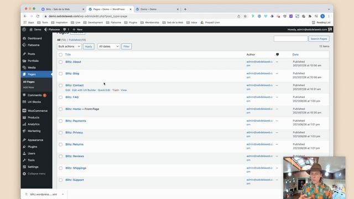Open Settings in sidebar
The width and height of the screenshot is (354, 199).
coord(33,167)
